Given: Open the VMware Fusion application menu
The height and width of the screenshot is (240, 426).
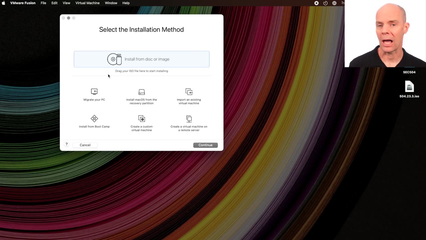Looking at the screenshot, I should (x=23, y=3).
